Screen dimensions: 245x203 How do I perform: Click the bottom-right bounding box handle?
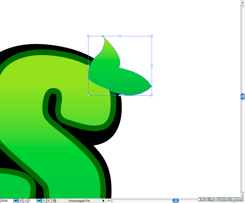point(152,95)
